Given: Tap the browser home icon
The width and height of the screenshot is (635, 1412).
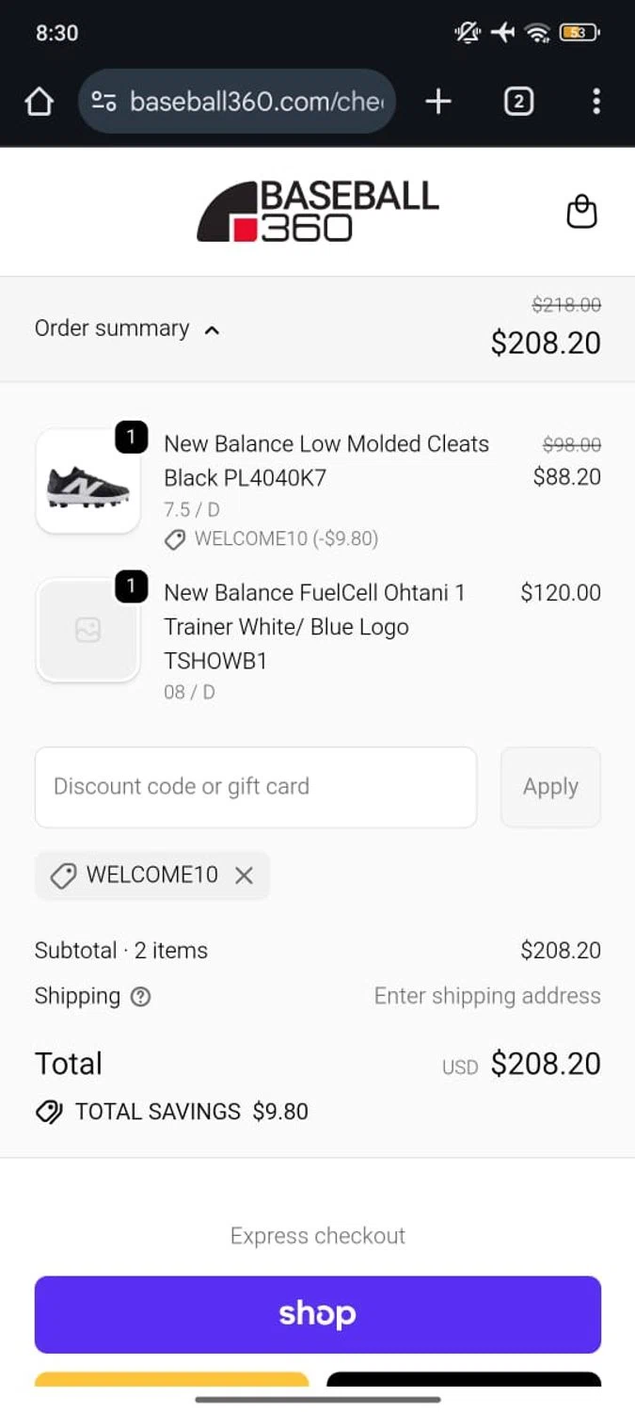Looking at the screenshot, I should [x=39, y=102].
